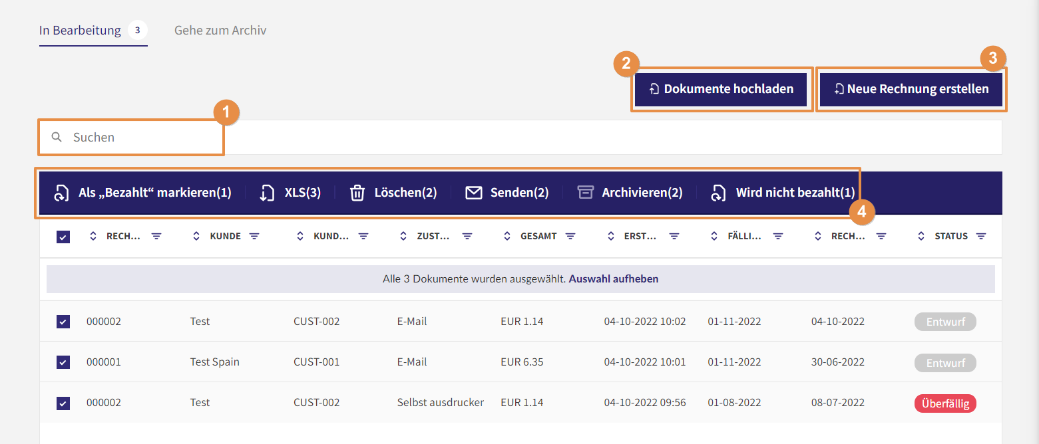Open the ZUST... column filter icon
Screen dimensions: 1039x444
click(467, 236)
